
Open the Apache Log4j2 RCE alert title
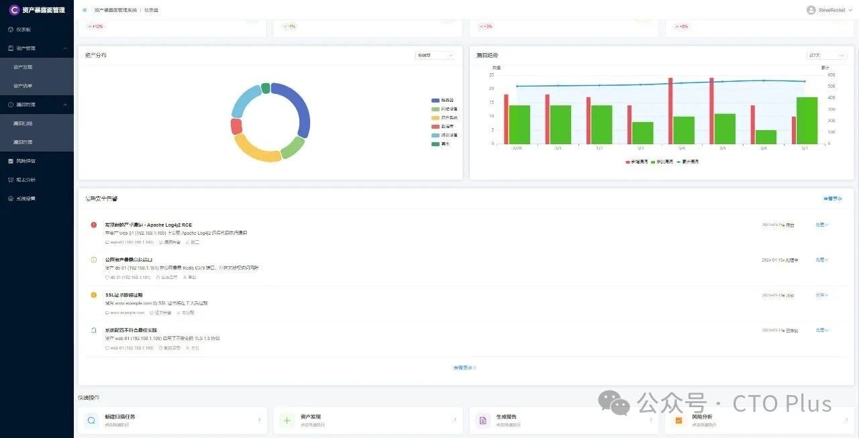148,225
